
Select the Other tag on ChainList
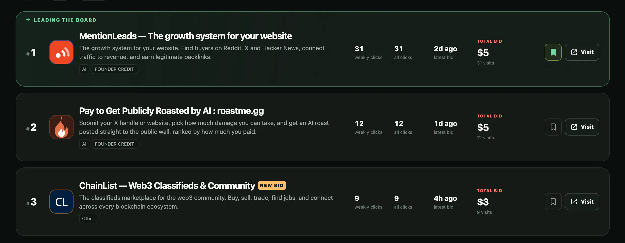point(88,219)
